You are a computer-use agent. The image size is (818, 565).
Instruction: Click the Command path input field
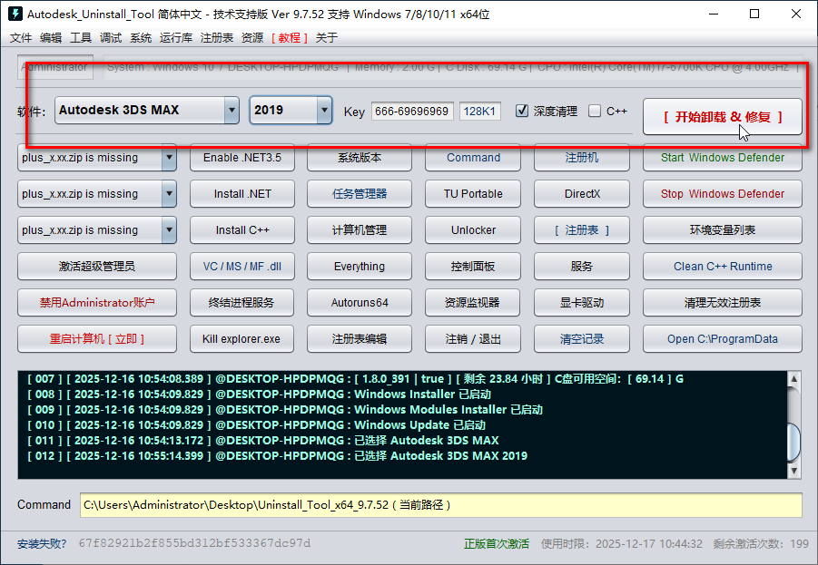(x=441, y=505)
